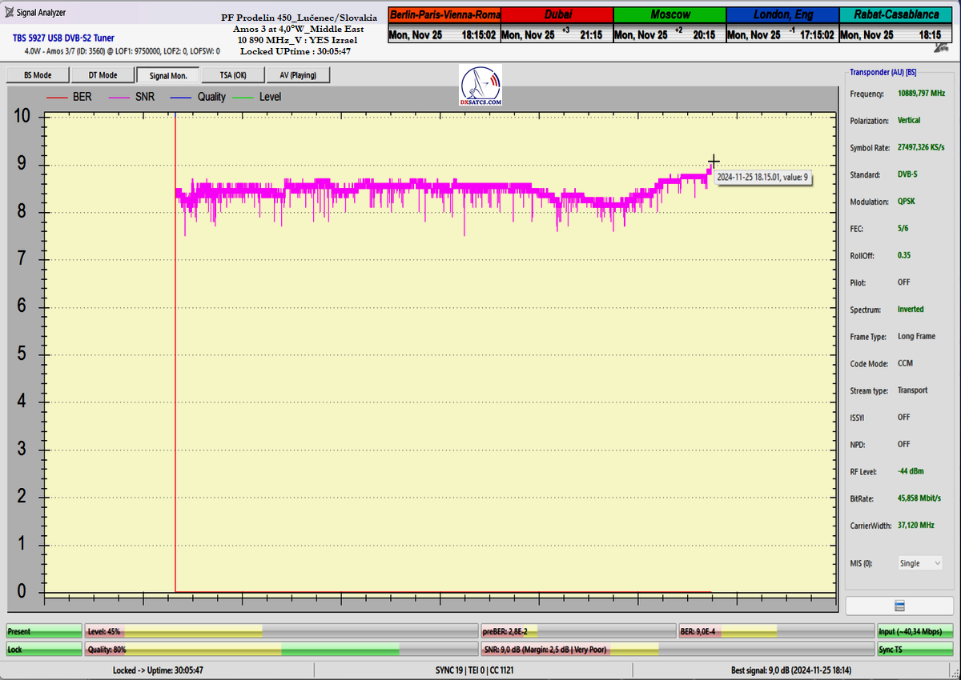Click the Level 45% signal bar
The width and height of the screenshot is (961, 680).
(x=281, y=631)
